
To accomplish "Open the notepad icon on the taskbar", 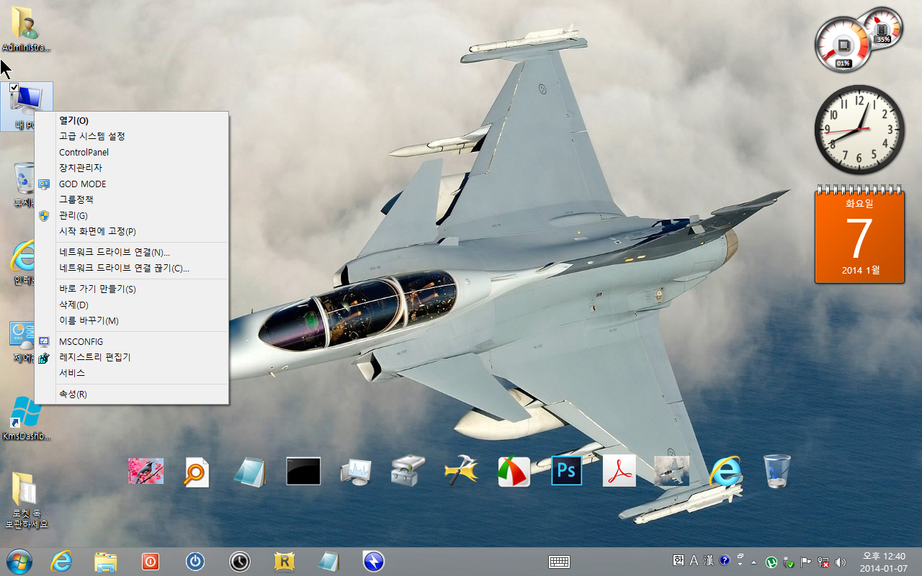I will [329, 561].
